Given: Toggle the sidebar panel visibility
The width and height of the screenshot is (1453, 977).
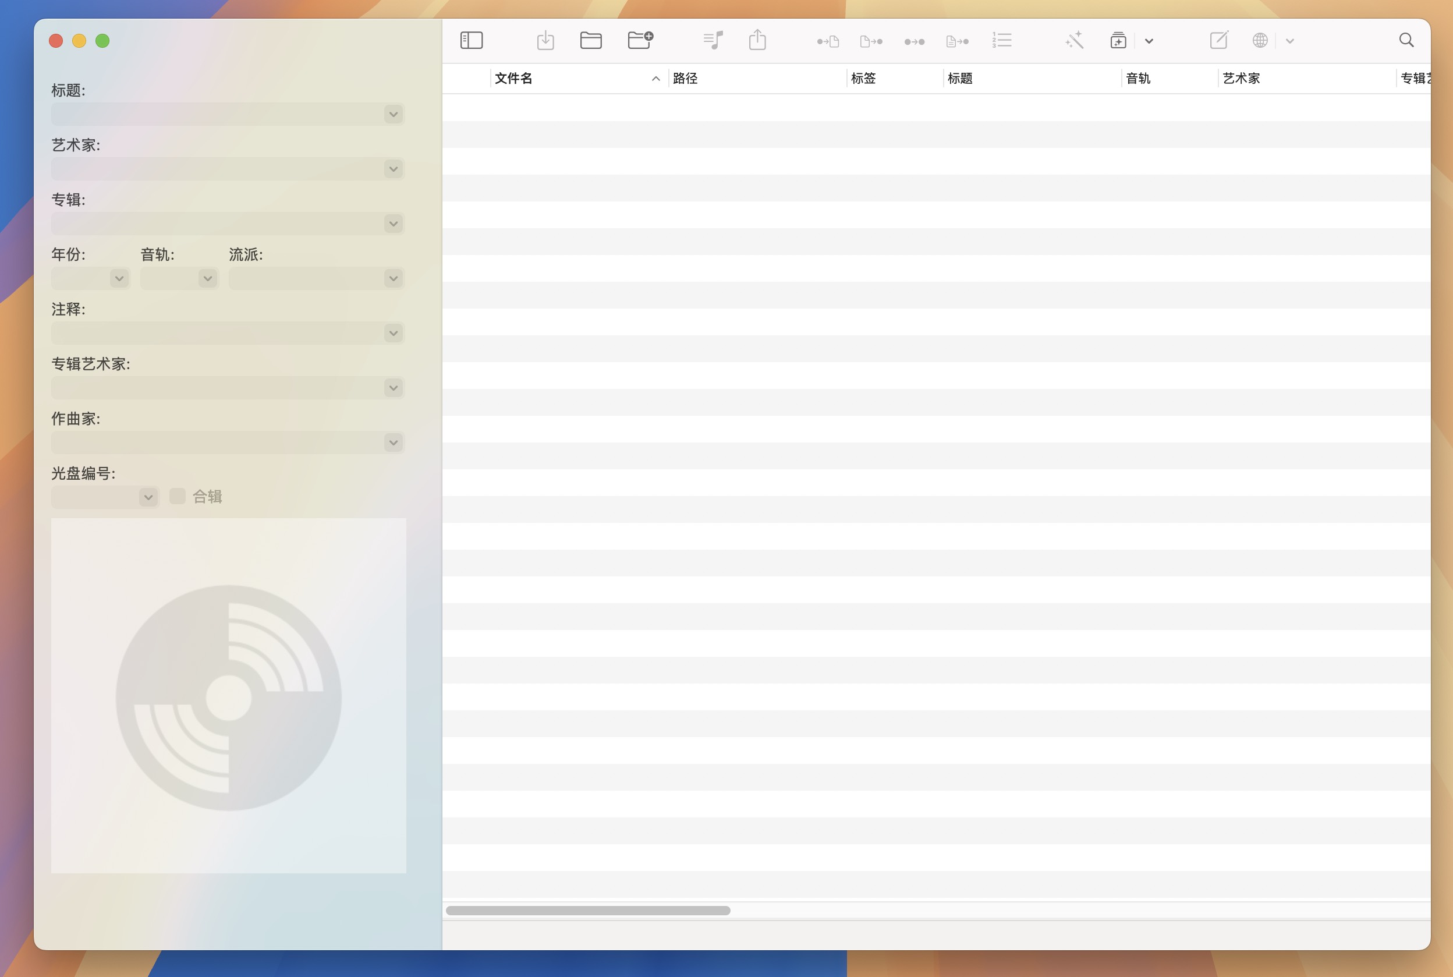Looking at the screenshot, I should pyautogui.click(x=472, y=40).
